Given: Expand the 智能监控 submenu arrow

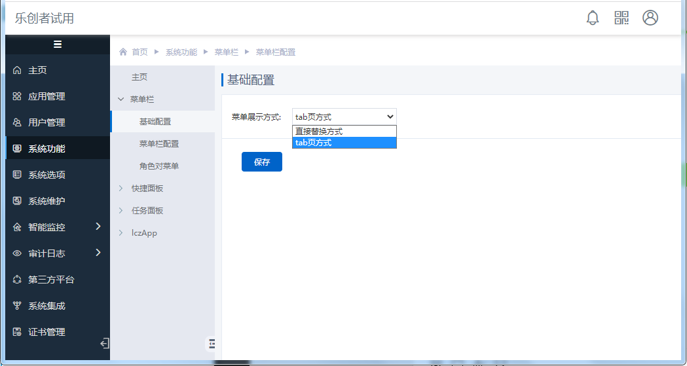Looking at the screenshot, I should 98,227.
